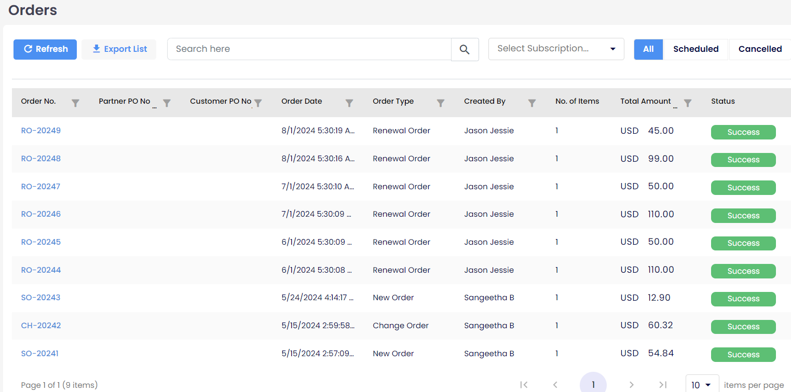The height and width of the screenshot is (392, 791).
Task: Switch to the All tab
Action: tap(648, 49)
